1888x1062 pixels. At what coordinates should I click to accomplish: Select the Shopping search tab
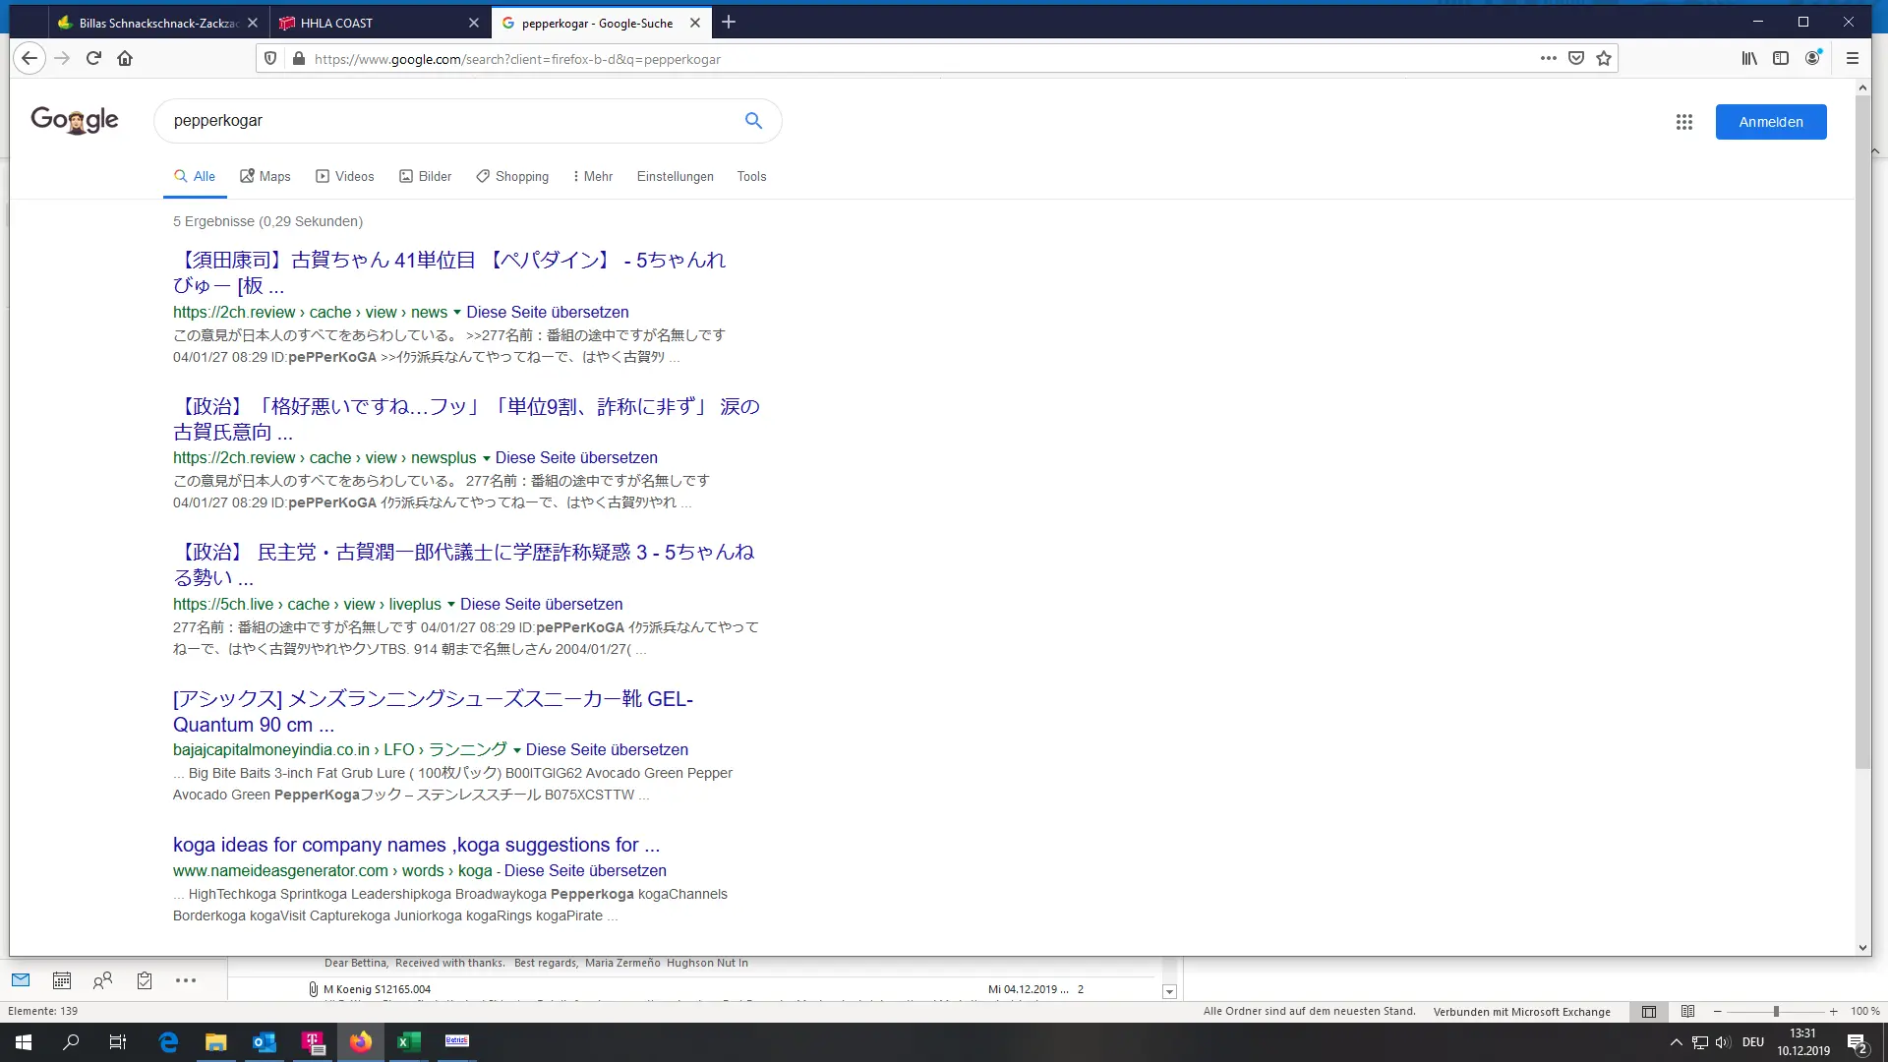click(x=512, y=176)
